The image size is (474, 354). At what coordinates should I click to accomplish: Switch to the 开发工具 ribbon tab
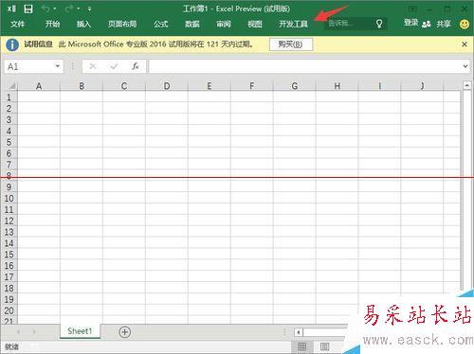click(x=293, y=24)
